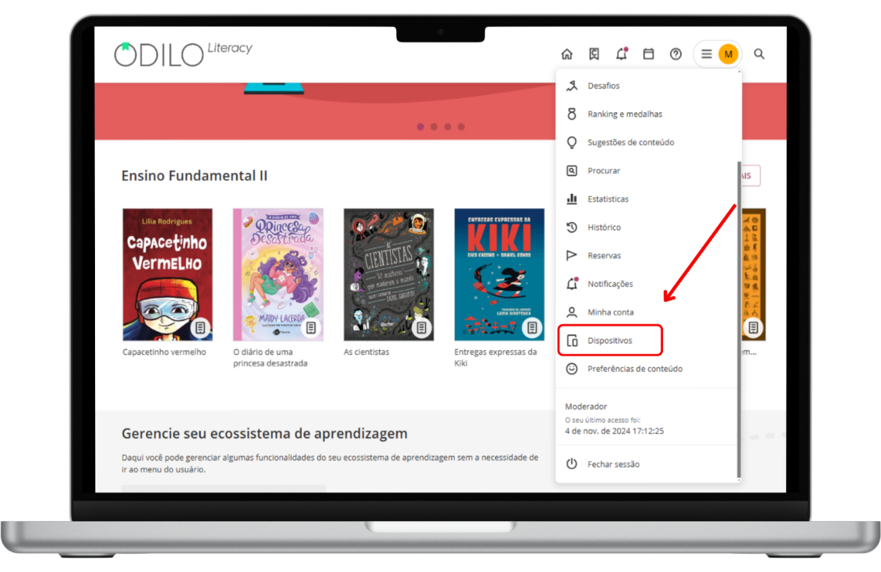Click format icon on the orange book cover
881x572 pixels.
point(753,328)
